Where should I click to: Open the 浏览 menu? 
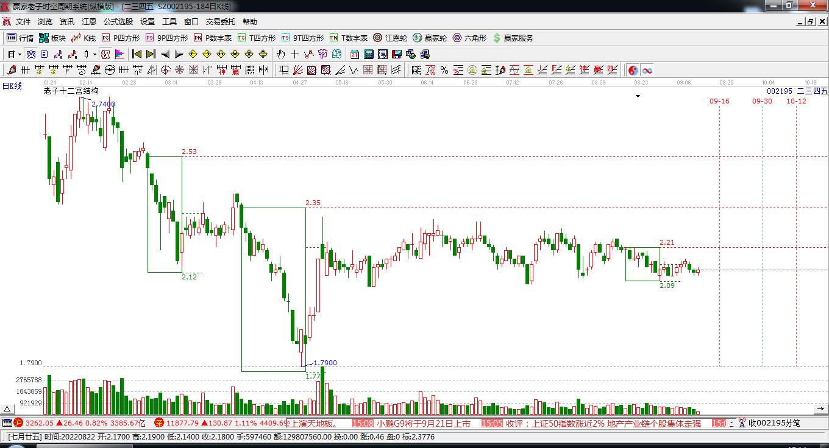45,21
